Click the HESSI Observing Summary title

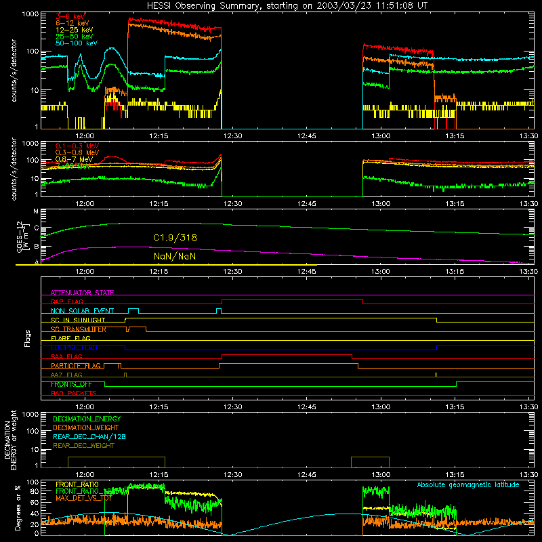coord(287,6)
